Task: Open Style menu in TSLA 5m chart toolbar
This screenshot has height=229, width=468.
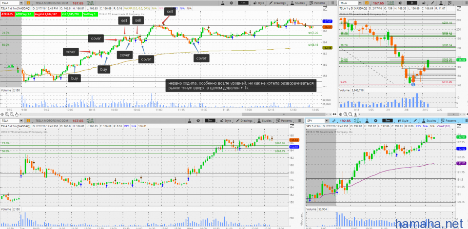Action: [x=226, y=121]
